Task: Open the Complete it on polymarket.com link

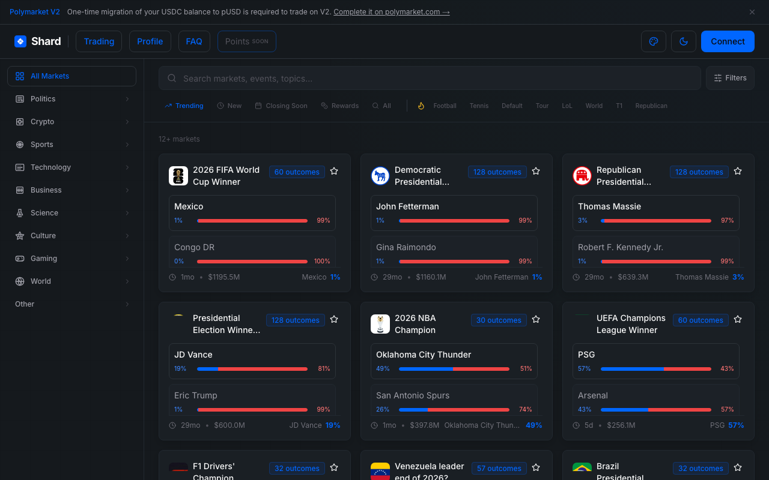Action: (392, 12)
